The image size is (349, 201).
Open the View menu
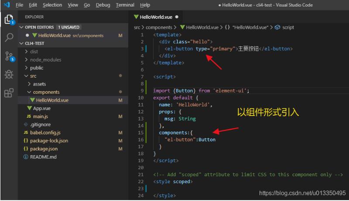point(73,5)
